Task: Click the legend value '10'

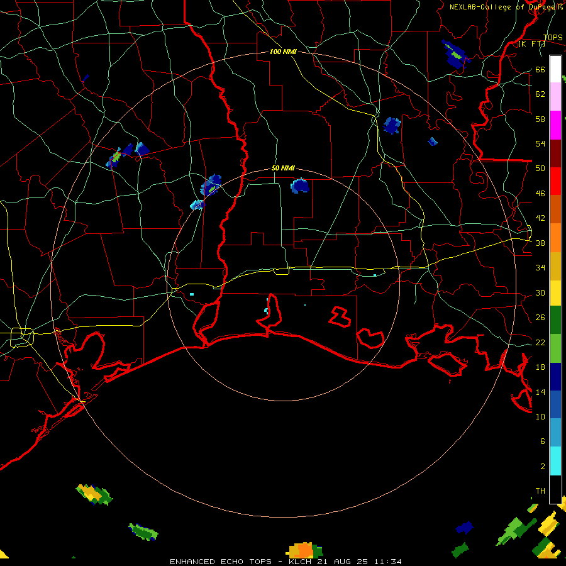Action: (x=540, y=417)
